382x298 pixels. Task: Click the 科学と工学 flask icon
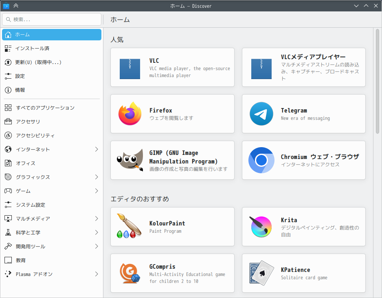coord(8,232)
